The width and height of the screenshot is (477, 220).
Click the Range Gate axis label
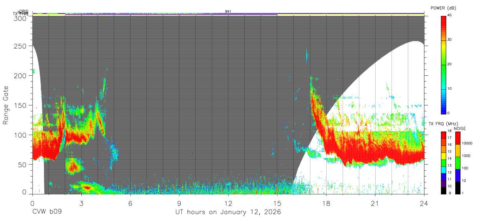click(6, 106)
